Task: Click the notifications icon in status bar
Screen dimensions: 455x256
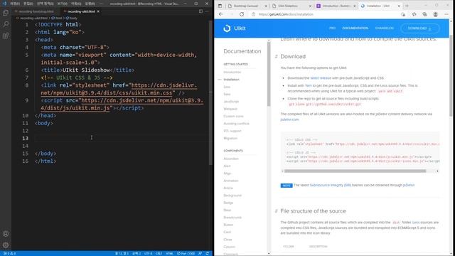Action: (207, 253)
